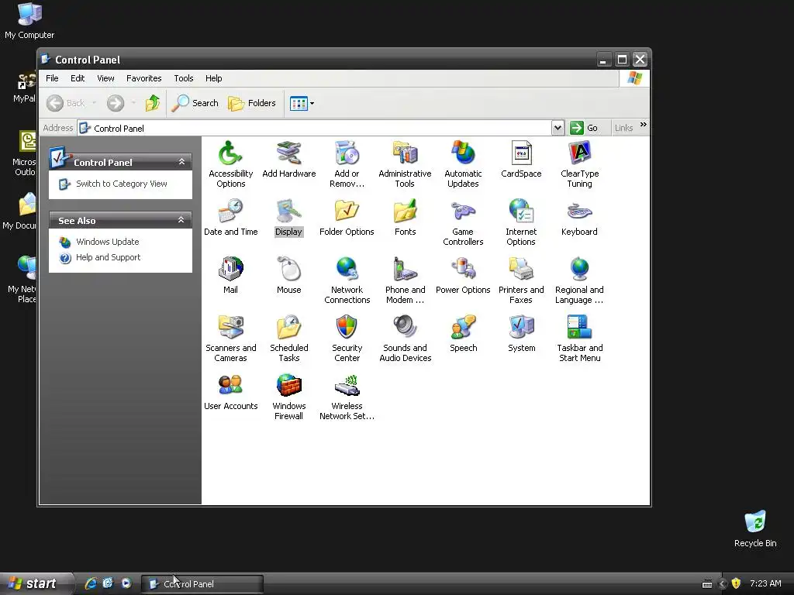Click the taskbar clock showing 7:23 AM
This screenshot has height=595, width=794.
click(x=765, y=583)
